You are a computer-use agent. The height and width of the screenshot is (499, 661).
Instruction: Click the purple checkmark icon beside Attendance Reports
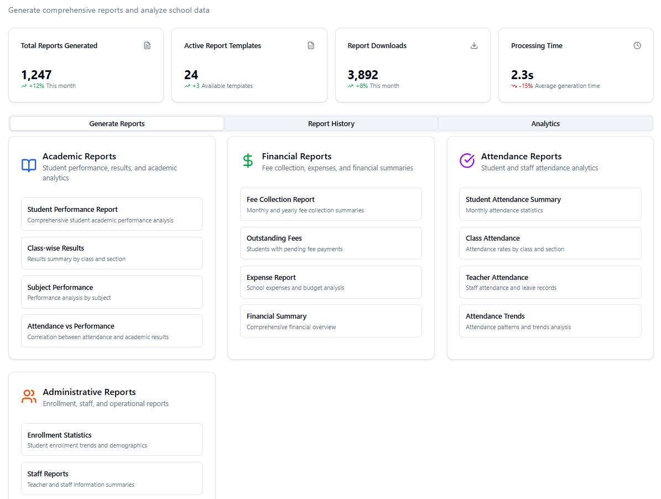[467, 160]
